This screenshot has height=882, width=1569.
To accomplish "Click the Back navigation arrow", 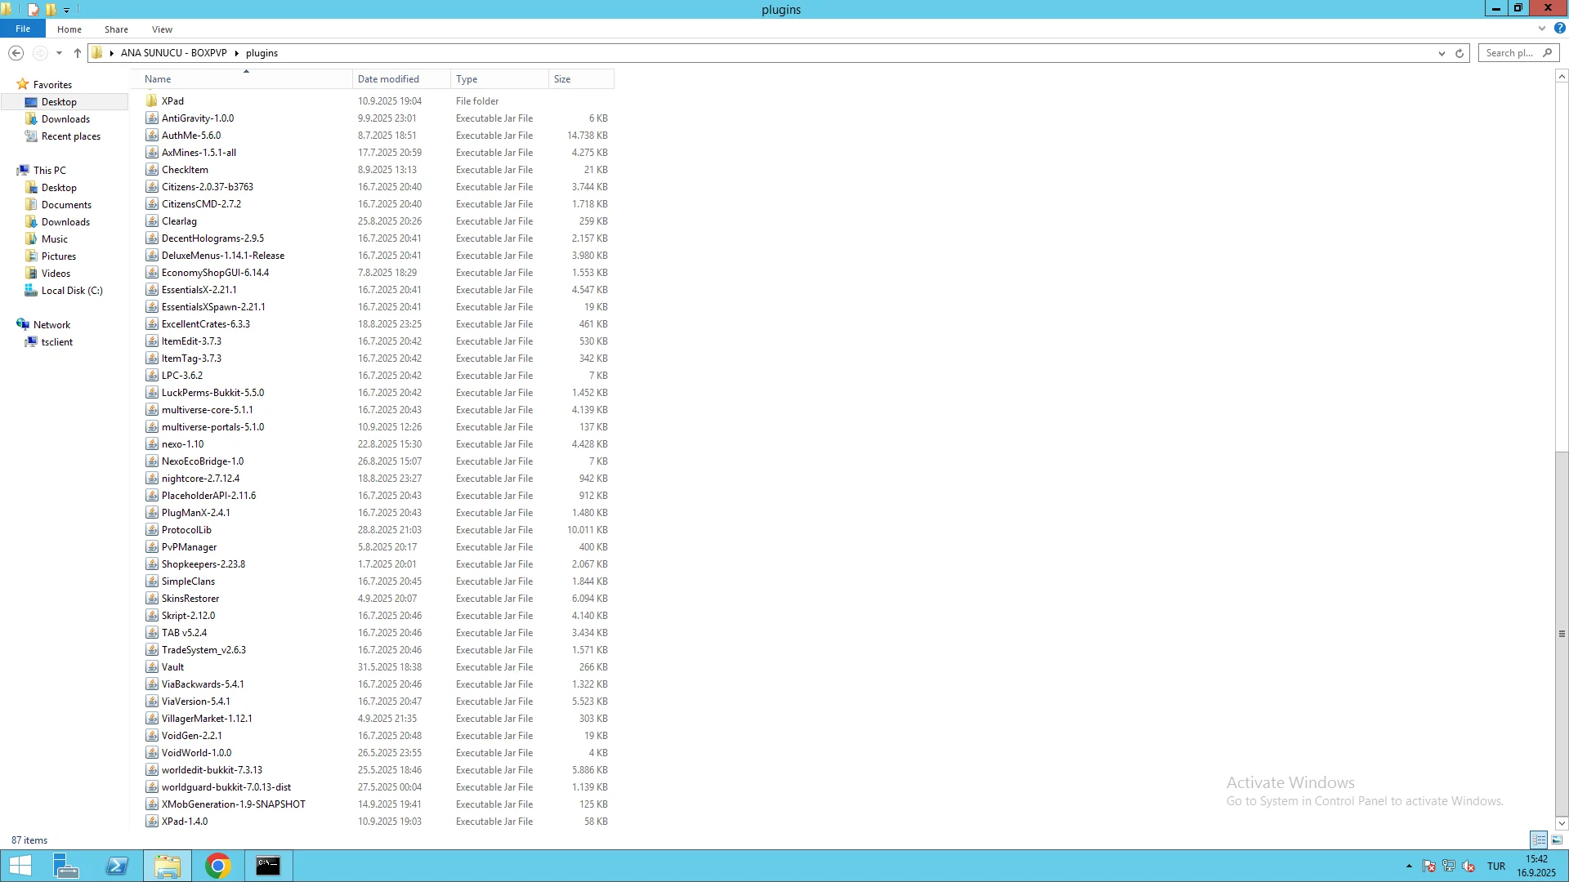I will pos(16,53).
